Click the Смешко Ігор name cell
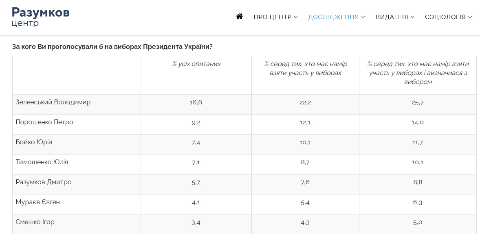This screenshot has height=234, width=480. pyautogui.click(x=77, y=224)
